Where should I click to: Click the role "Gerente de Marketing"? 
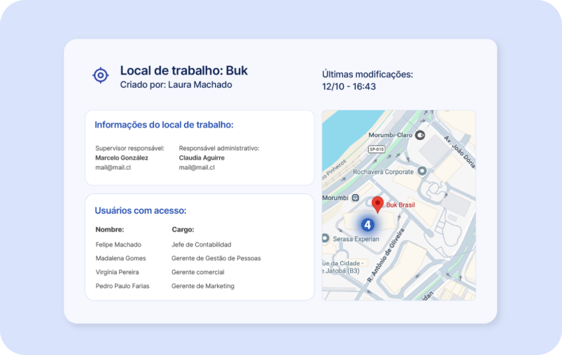point(203,286)
